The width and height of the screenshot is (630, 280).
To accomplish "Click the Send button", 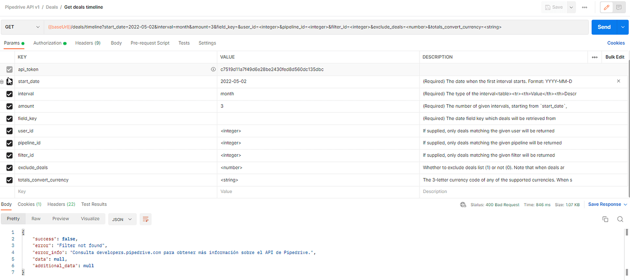I will pyautogui.click(x=604, y=26).
